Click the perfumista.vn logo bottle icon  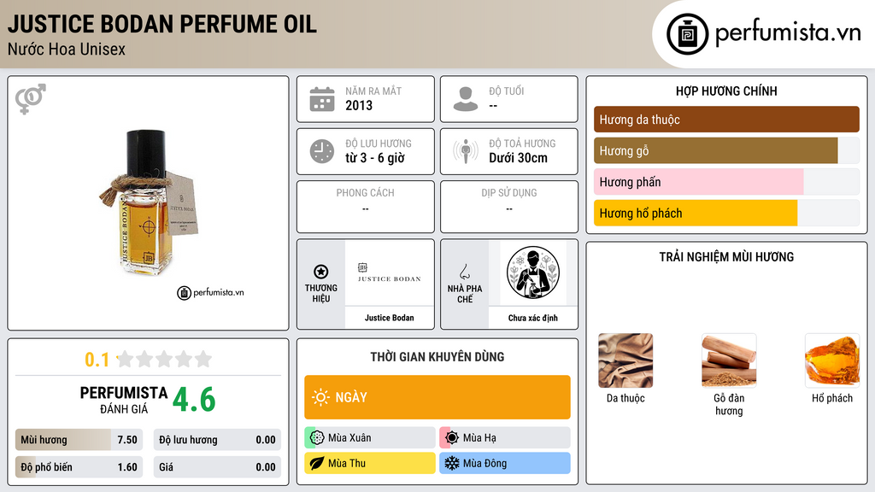tap(687, 34)
